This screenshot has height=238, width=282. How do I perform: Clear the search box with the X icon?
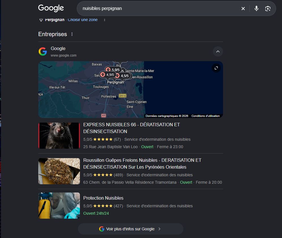coord(243,9)
